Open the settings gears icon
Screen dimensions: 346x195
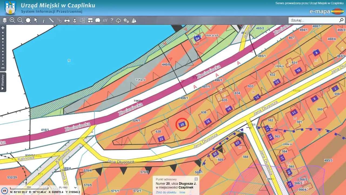pyautogui.click(x=126, y=20)
